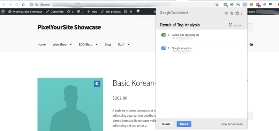This screenshot has width=279, height=131.
Task: Select the Global site tag (gtag.js) result
Action: coord(202,36)
